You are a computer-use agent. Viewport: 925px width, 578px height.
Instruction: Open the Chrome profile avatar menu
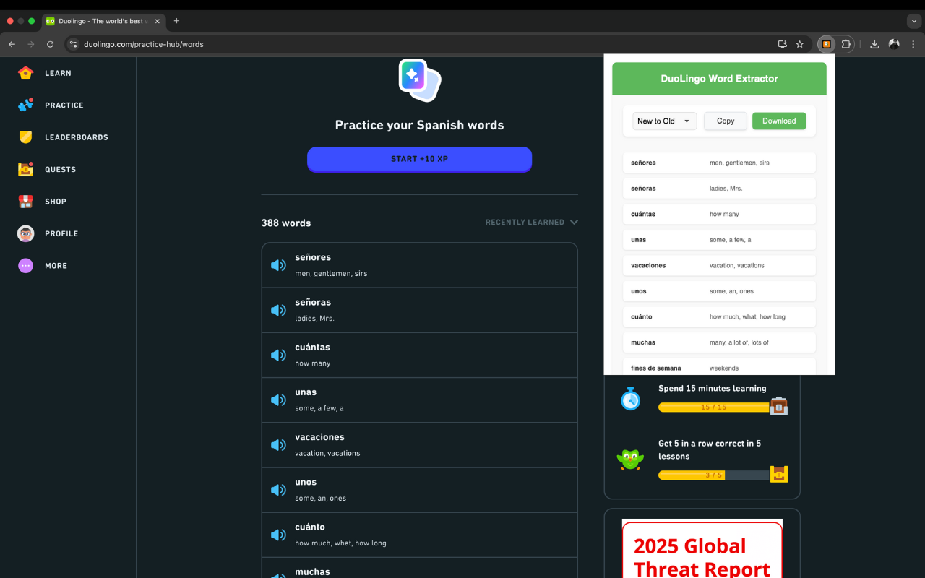(894, 44)
